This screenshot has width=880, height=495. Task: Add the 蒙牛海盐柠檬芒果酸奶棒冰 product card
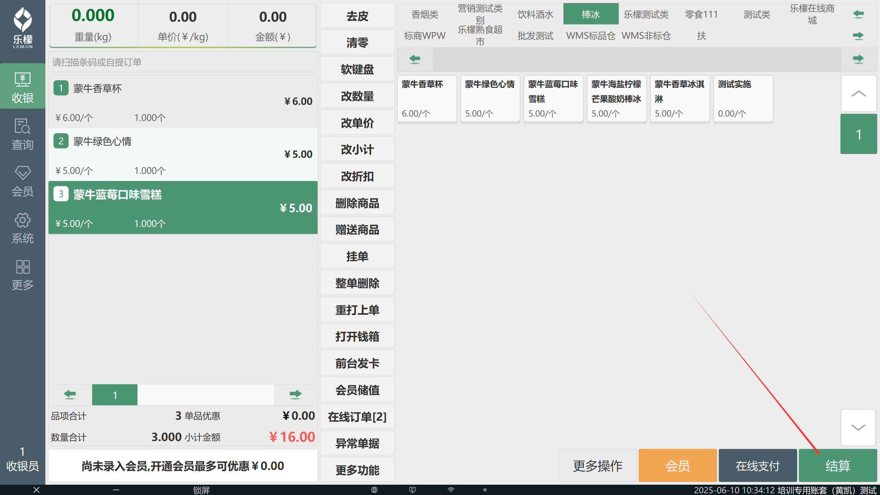pos(617,99)
